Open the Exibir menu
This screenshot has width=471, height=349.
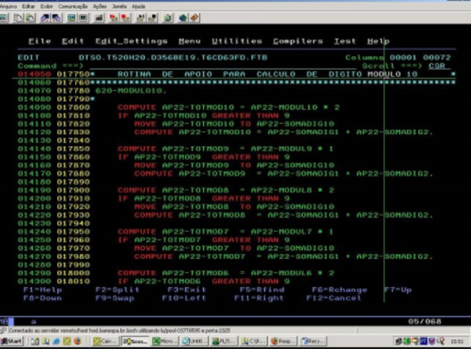[x=46, y=7]
